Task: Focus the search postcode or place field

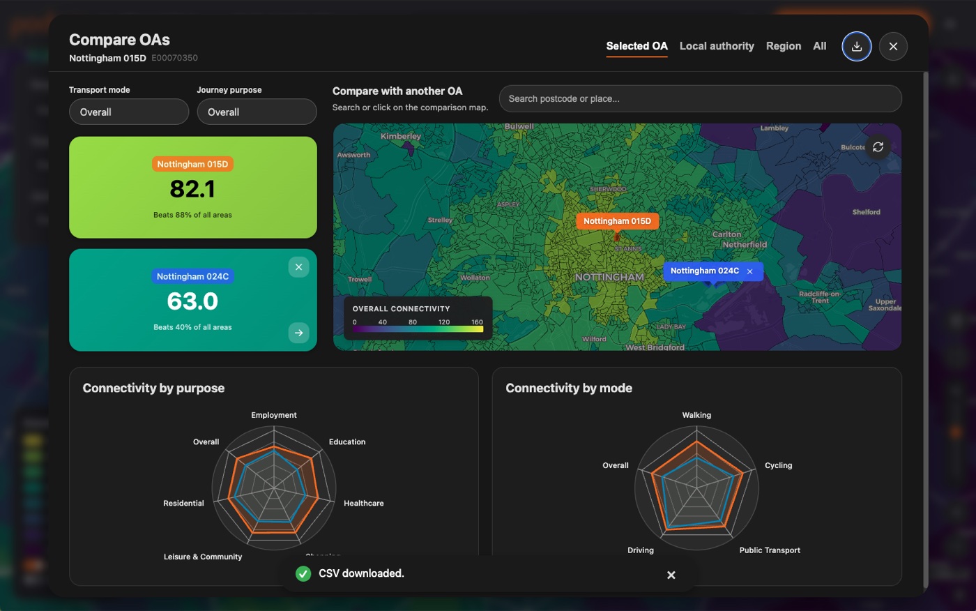Action: 700,99
